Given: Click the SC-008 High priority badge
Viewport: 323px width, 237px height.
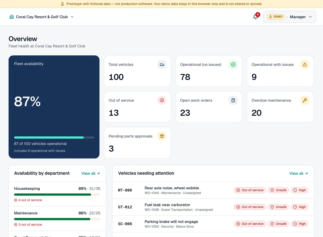Looking at the screenshot, I should pos(300,224).
